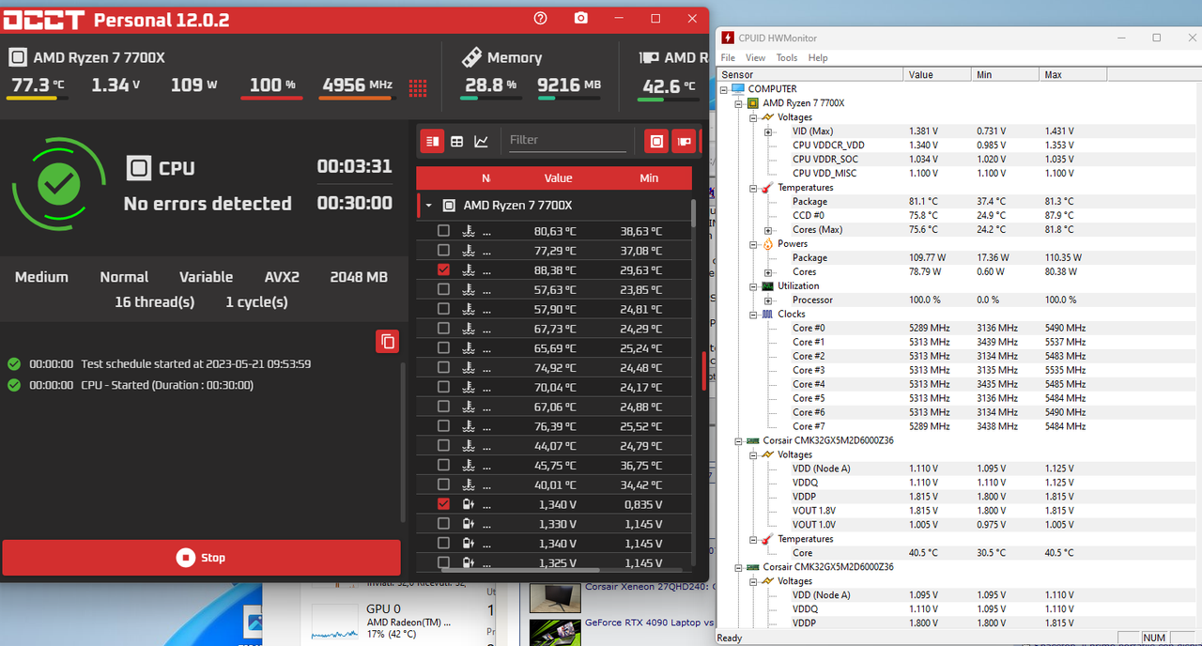Click the temperature icon on 88,38 °C row

(469, 269)
